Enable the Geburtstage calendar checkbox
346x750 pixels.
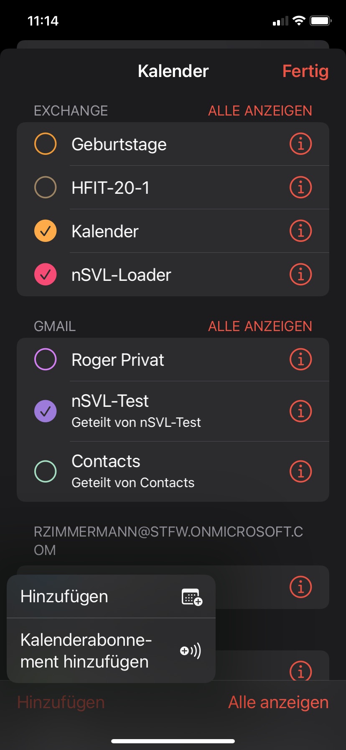tap(45, 144)
